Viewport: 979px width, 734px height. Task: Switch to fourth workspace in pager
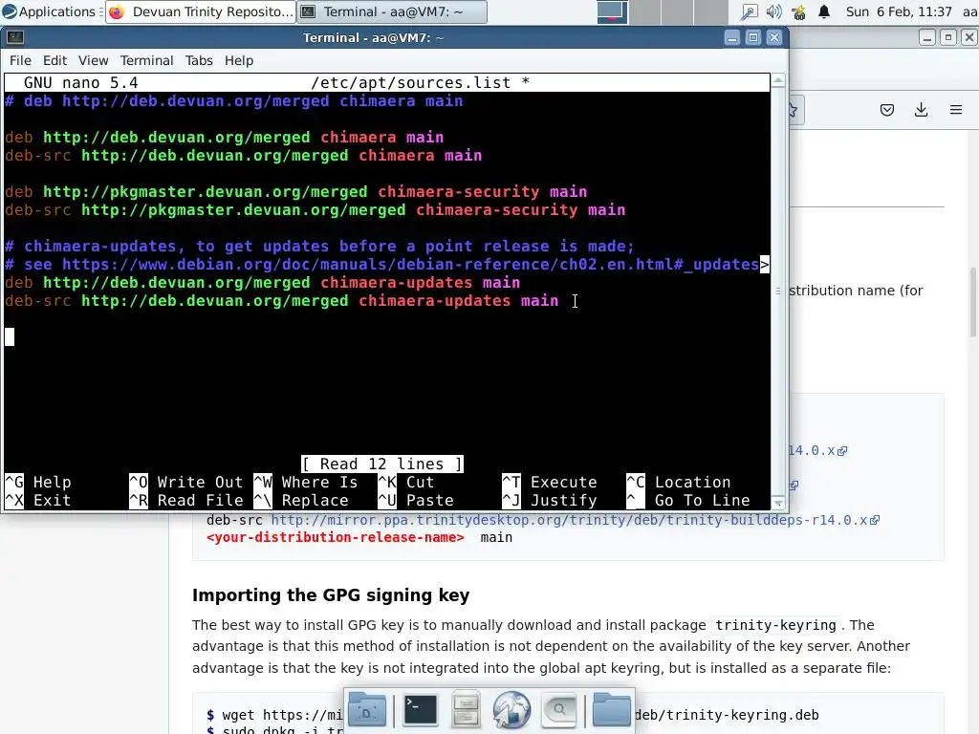710,11
